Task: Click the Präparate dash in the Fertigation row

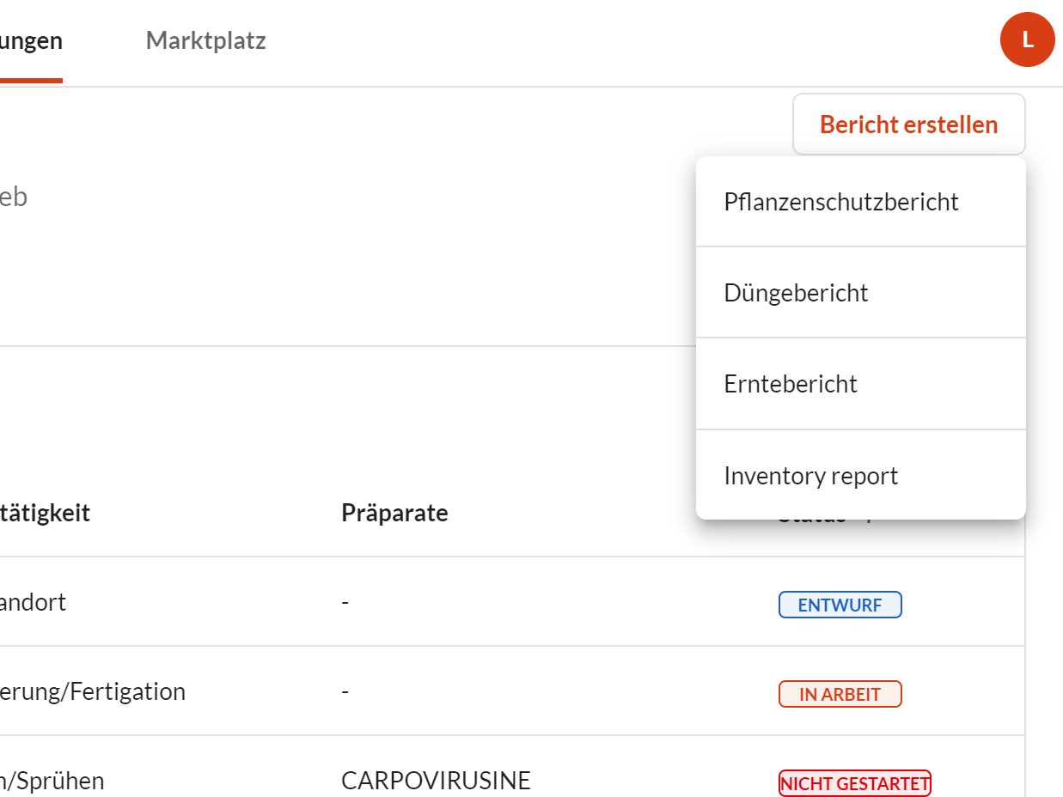Action: [345, 691]
